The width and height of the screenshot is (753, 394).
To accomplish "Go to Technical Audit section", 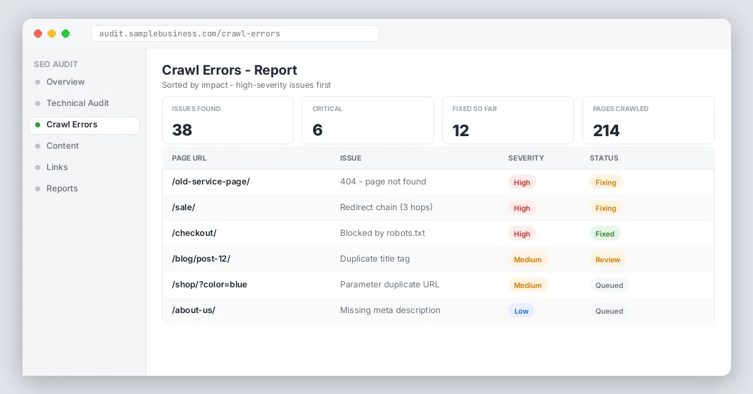I will 84,103.
